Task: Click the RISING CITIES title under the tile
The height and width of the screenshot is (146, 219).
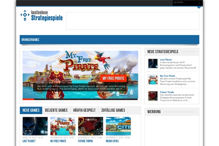Action: [112, 141]
